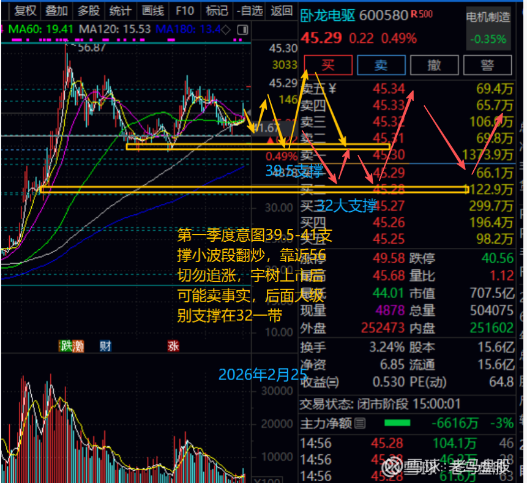This screenshot has height=483, width=527.
Task: Click the ¥ icon beside 卖五
Action: point(332,89)
